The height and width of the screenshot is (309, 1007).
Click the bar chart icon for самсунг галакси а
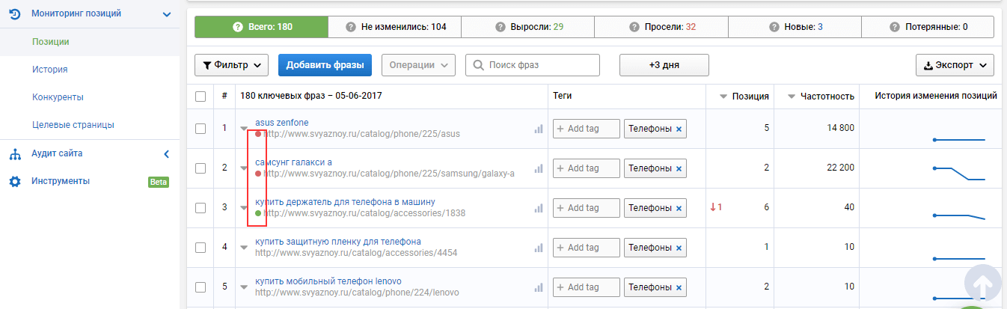(x=538, y=168)
